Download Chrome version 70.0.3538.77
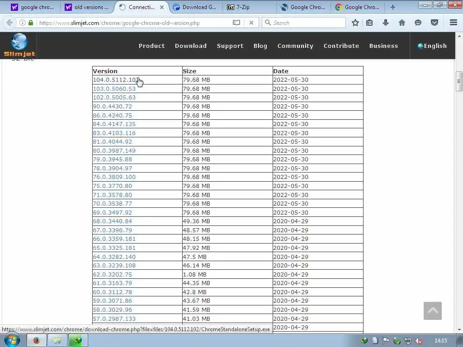Image resolution: width=463 pixels, height=347 pixels. point(112,204)
